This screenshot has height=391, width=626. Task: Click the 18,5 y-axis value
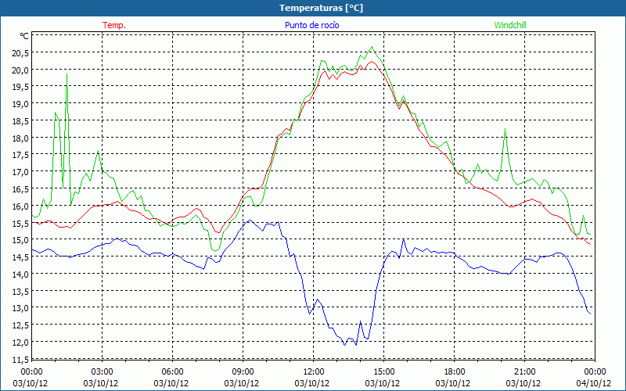[20, 121]
